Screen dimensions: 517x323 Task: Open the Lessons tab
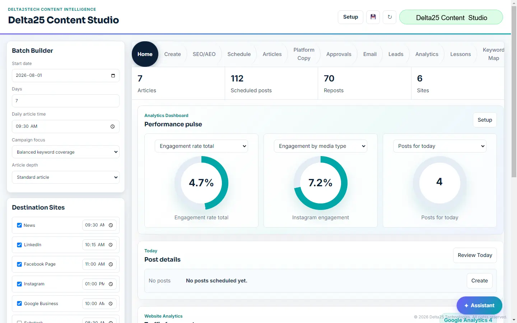461,54
